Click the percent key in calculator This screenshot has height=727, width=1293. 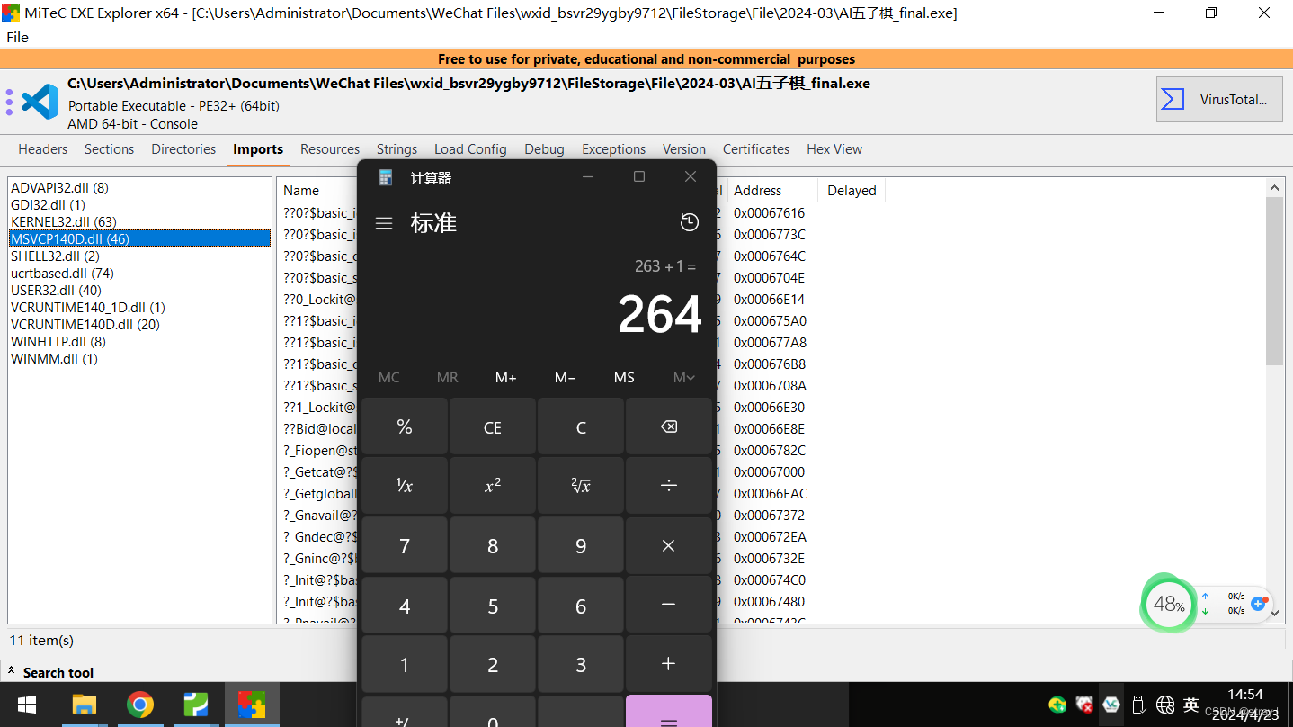click(405, 426)
